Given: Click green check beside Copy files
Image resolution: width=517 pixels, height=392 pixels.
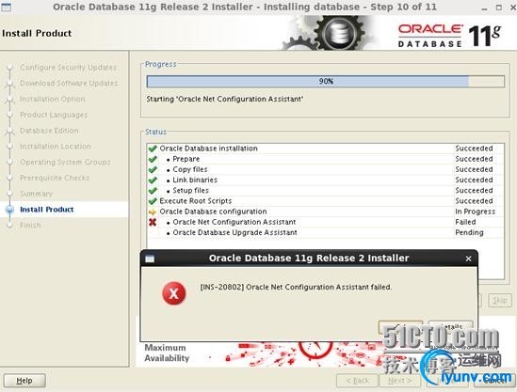Looking at the screenshot, I should coord(153,169).
